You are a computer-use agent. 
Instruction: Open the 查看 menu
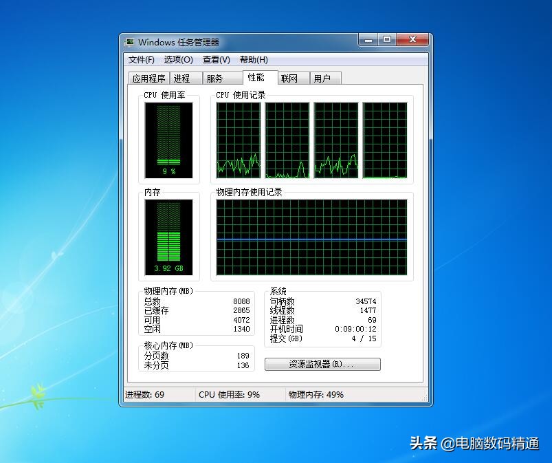tap(216, 60)
